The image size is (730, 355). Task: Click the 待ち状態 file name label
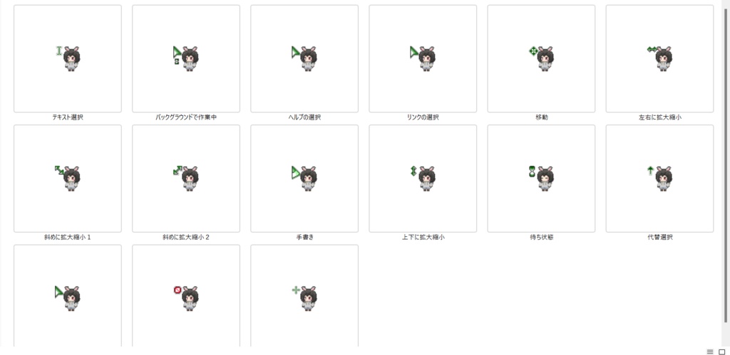coord(542,238)
